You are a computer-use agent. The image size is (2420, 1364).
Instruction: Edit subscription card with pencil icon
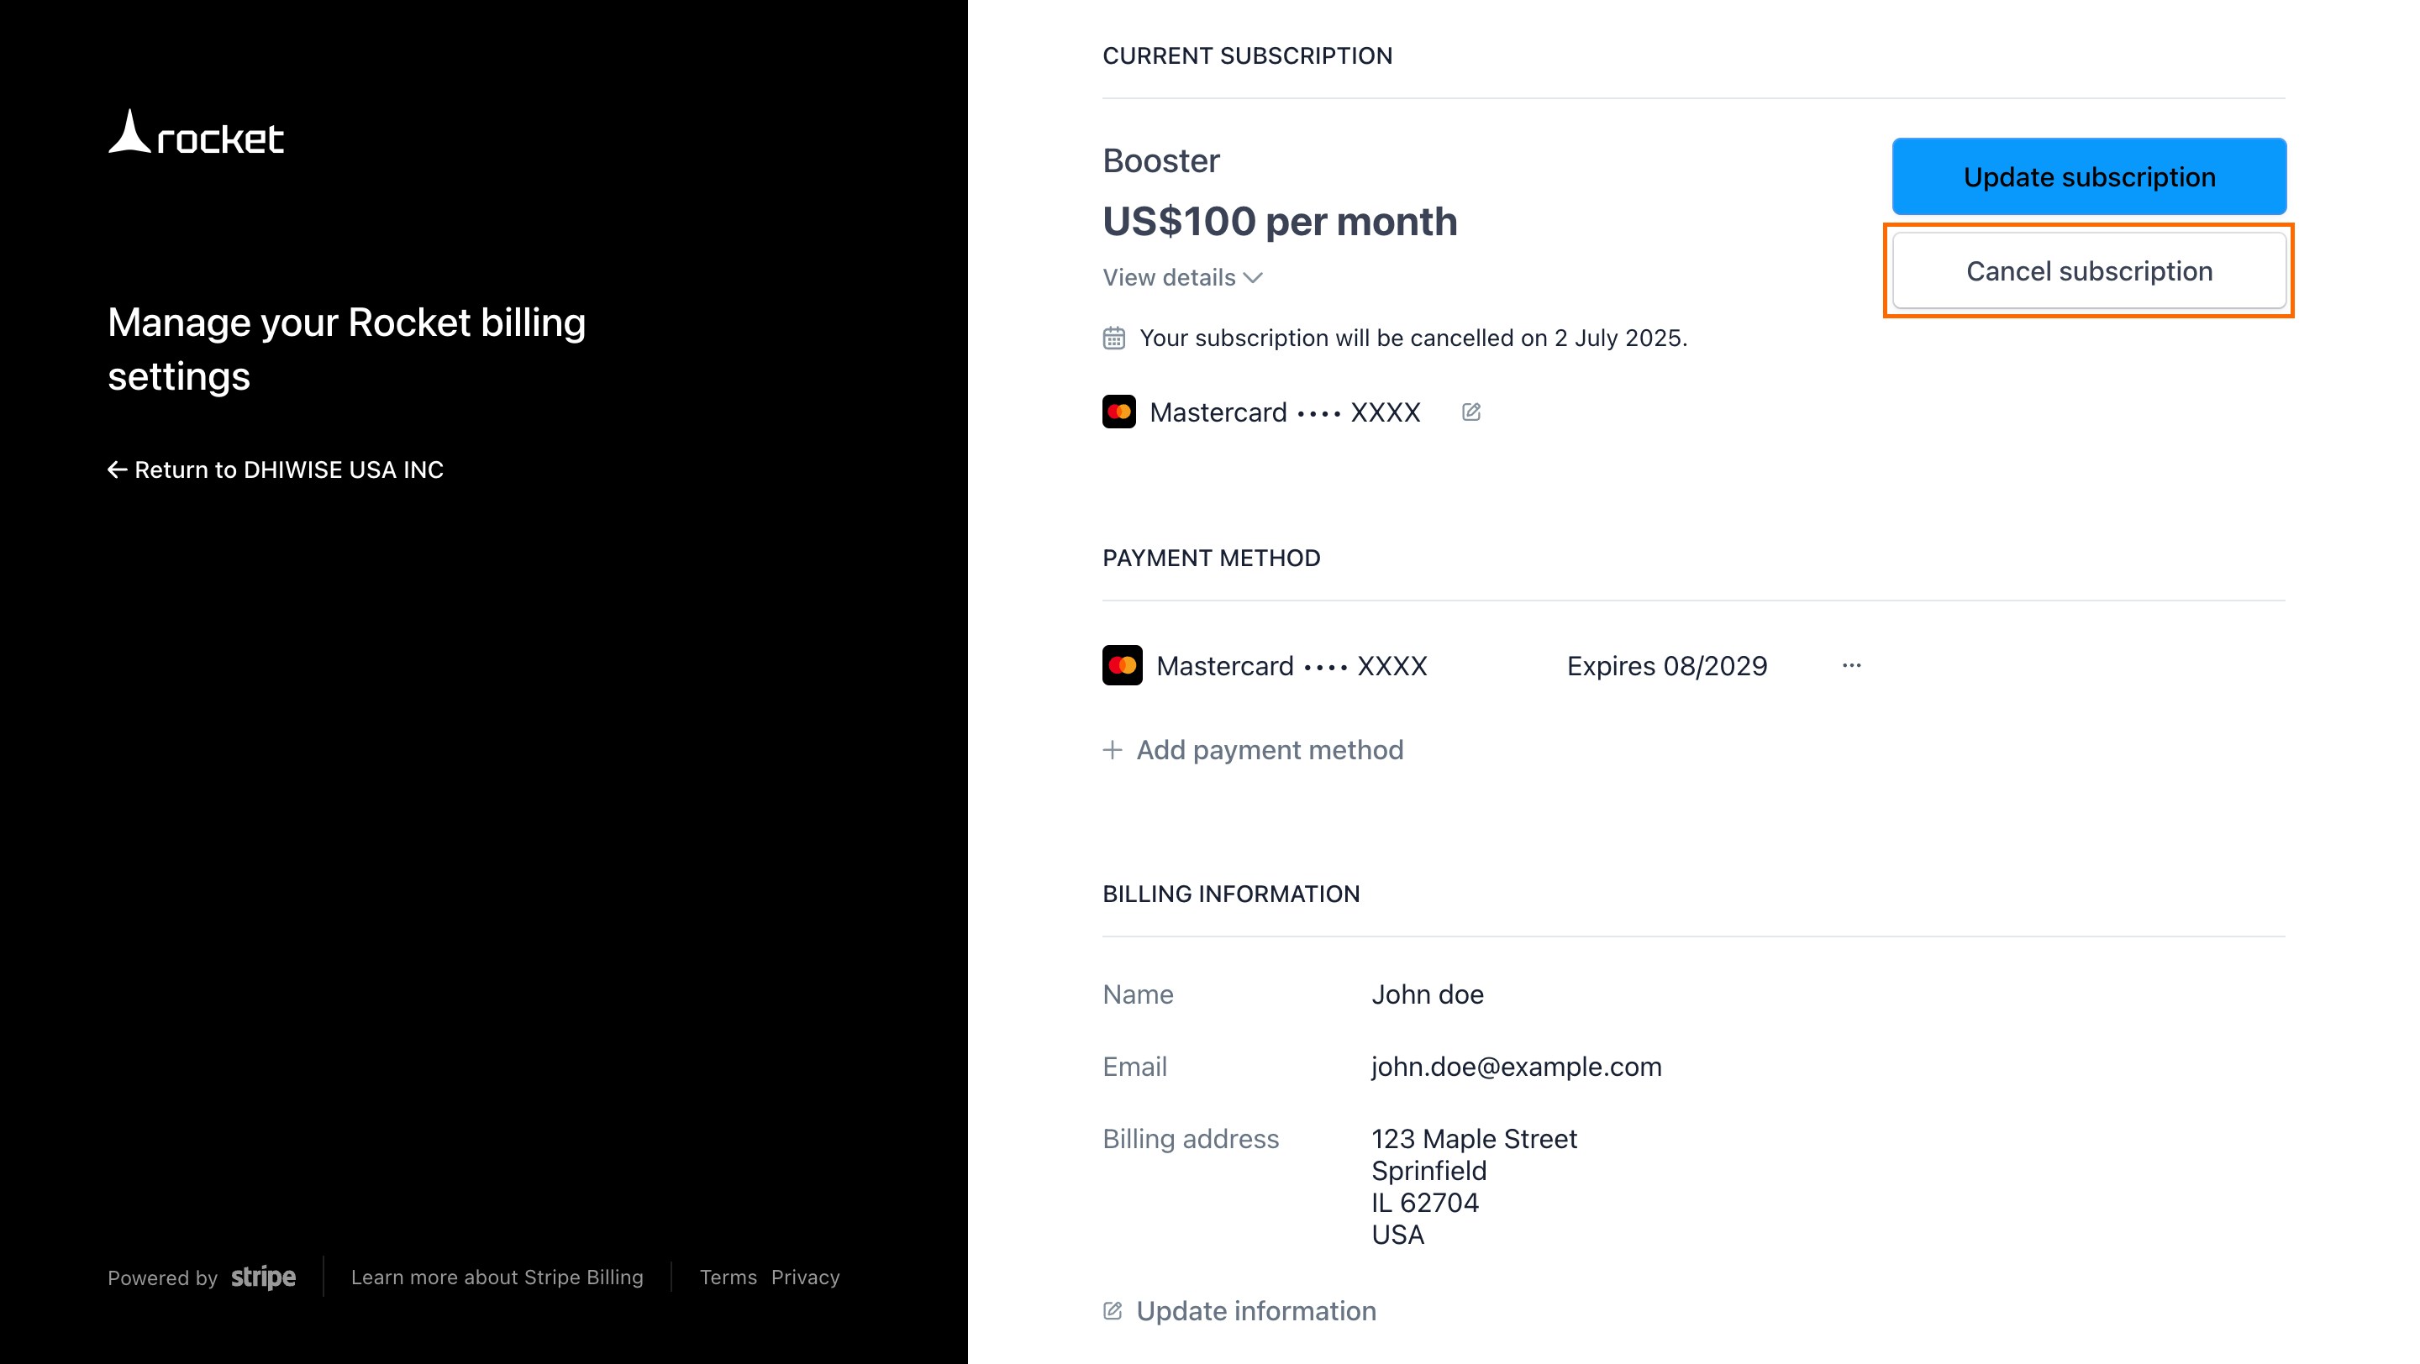(1471, 412)
